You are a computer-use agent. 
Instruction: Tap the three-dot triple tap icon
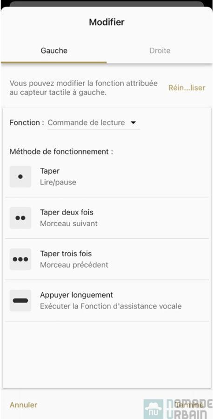(20, 259)
